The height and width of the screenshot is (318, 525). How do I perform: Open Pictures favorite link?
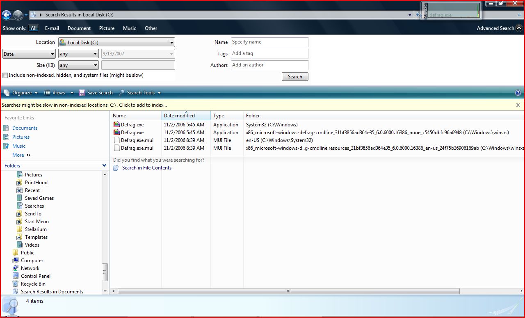coord(21,137)
